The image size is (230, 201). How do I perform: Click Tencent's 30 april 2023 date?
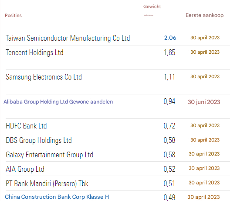(205, 52)
